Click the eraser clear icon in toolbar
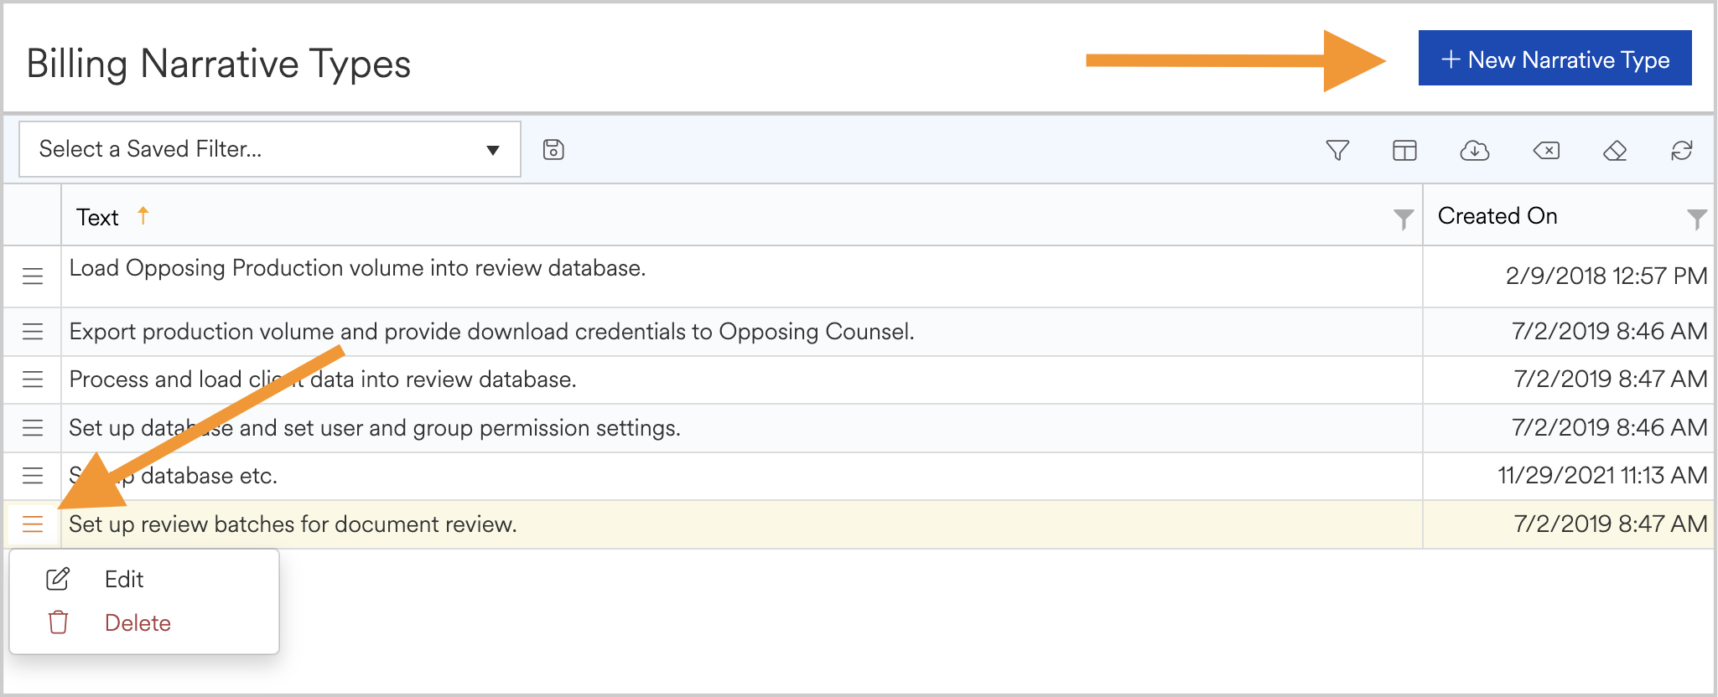This screenshot has width=1718, height=697. coord(1615,150)
